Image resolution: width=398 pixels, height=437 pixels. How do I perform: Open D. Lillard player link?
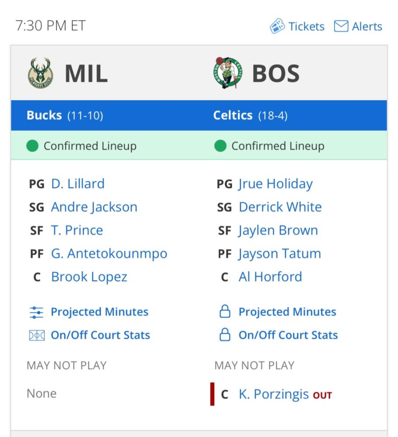pos(78,184)
